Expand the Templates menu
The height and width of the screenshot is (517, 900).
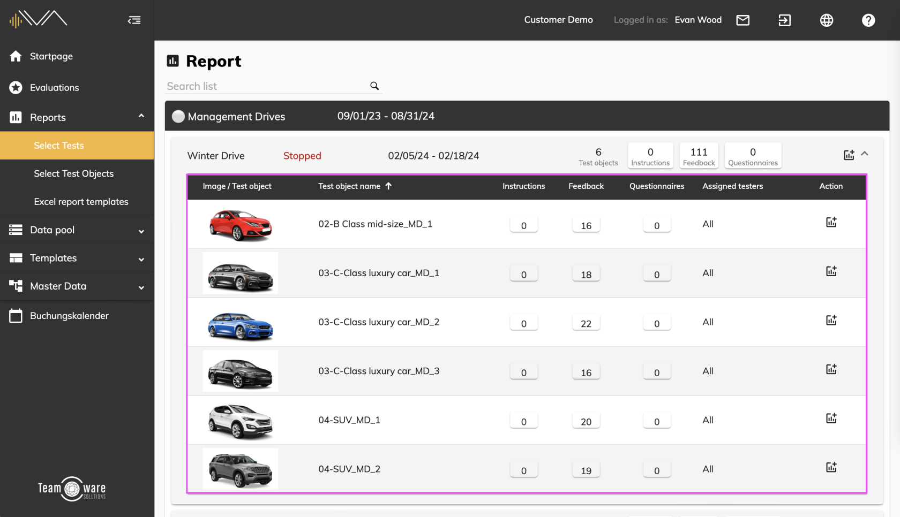coord(141,260)
